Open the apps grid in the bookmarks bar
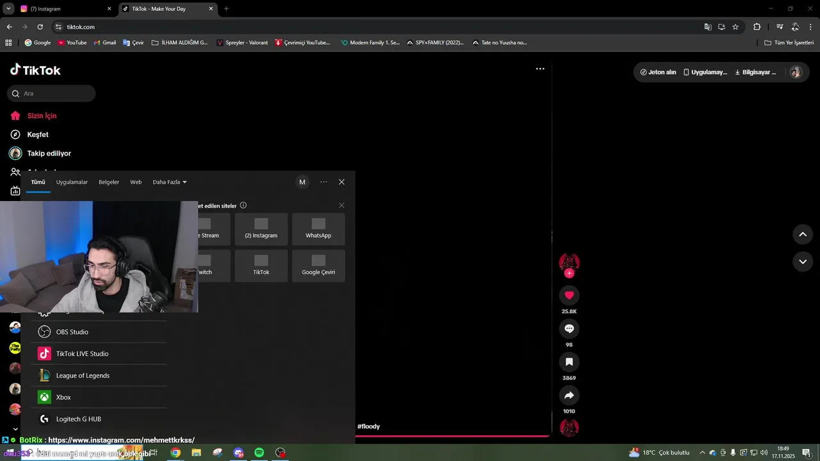Viewport: 820px width, 461px height. pyautogui.click(x=8, y=43)
